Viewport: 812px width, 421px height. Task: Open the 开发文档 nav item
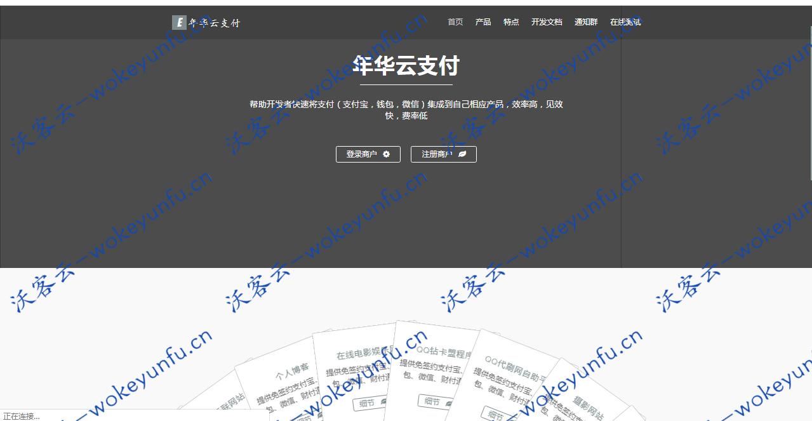(547, 22)
